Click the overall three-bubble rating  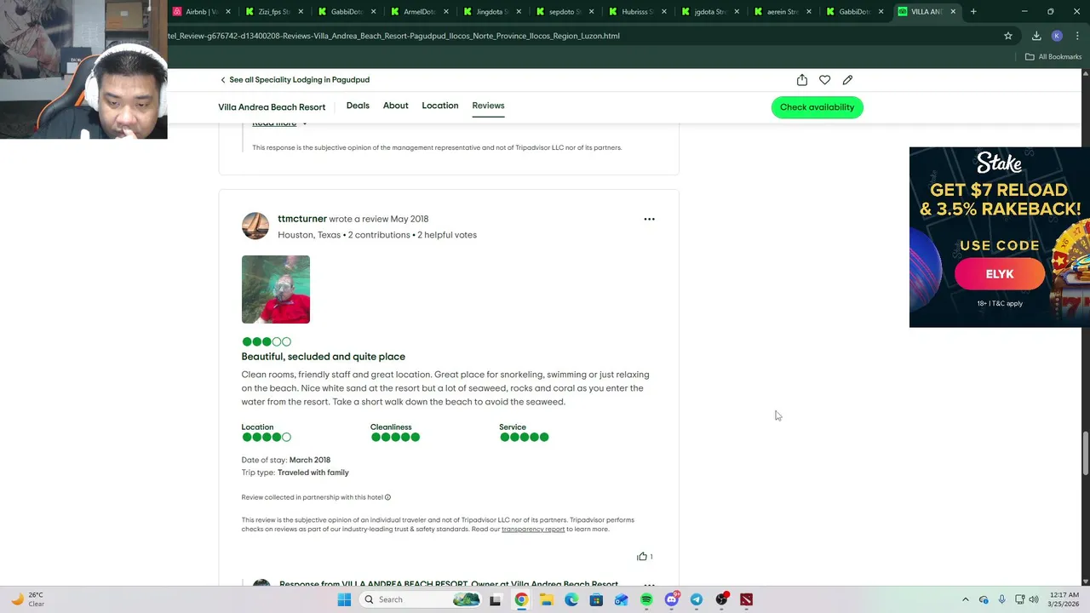click(x=267, y=341)
